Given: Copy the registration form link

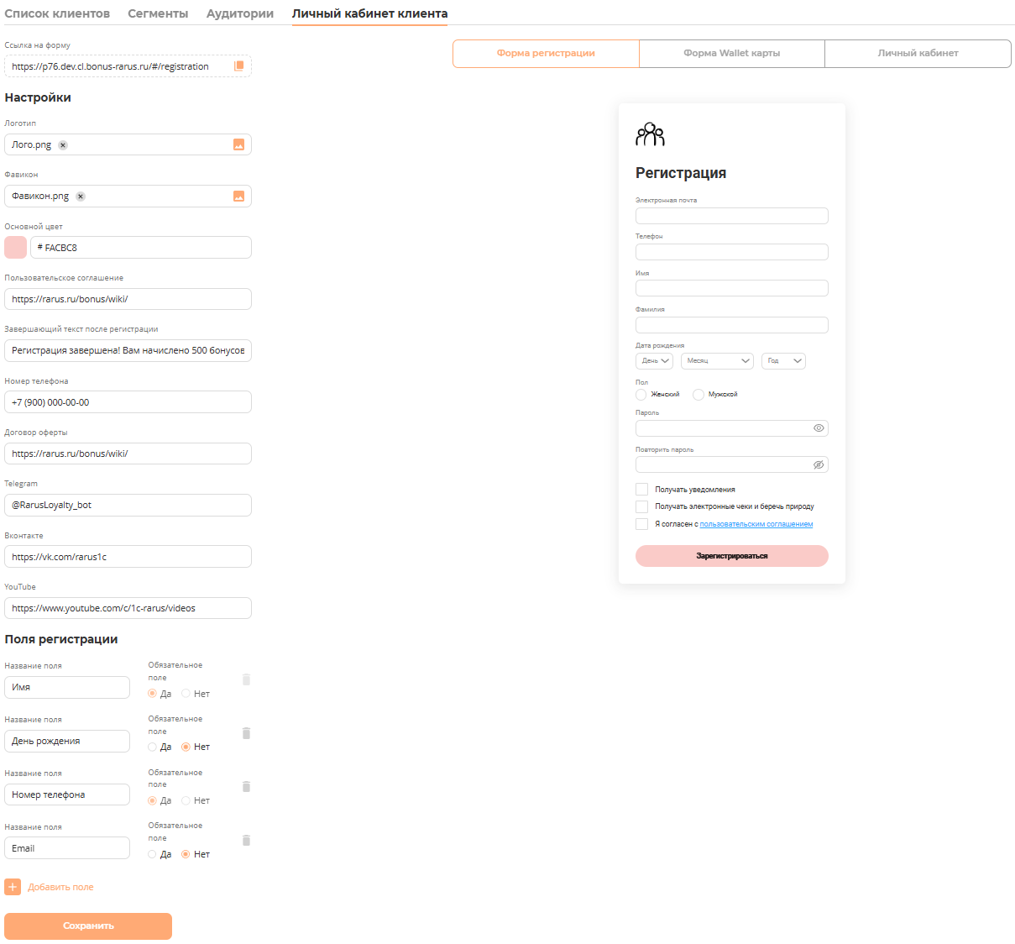Looking at the screenshot, I should [x=238, y=66].
